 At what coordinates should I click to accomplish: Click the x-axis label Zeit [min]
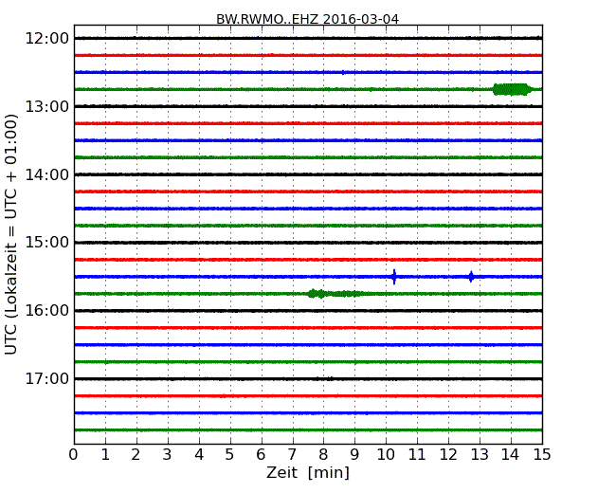point(308,472)
